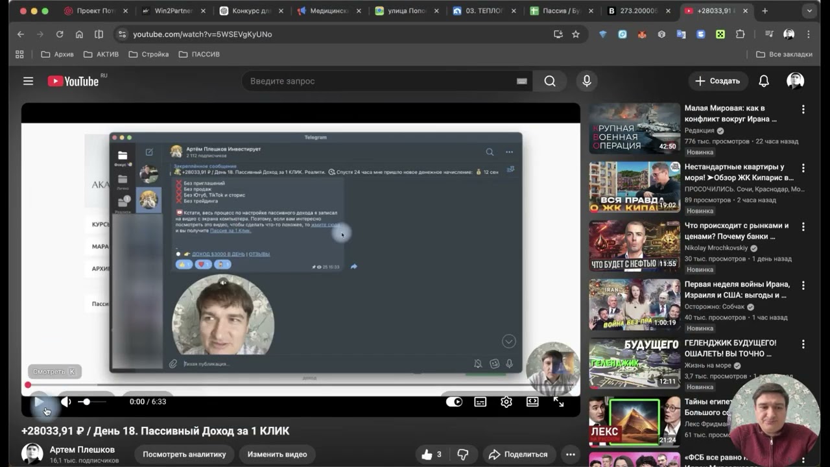Image resolution: width=830 pixels, height=467 pixels.
Task: Open the on-screen keyboard in search box
Action: click(x=522, y=81)
